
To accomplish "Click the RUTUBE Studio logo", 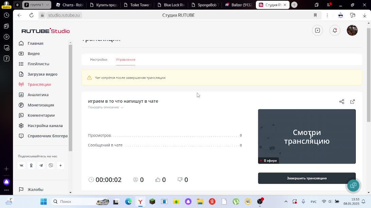I will [46, 31].
